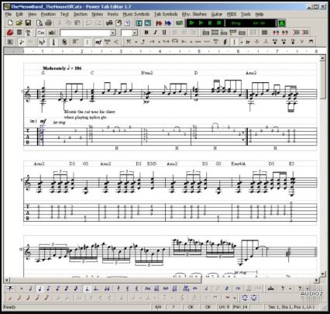
Task: Click the 'Monte the cat' text annotation
Action: coord(89,115)
